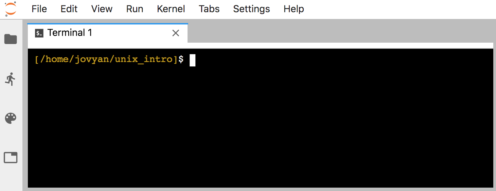The height and width of the screenshot is (191, 496).
Task: Open the Settings menu
Action: (x=251, y=9)
